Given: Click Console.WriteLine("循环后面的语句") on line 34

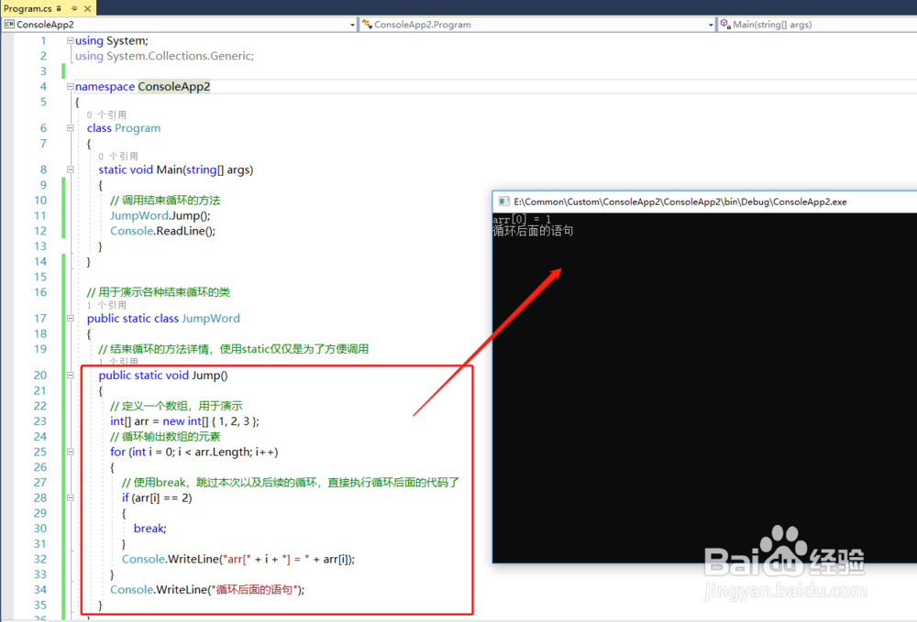Looking at the screenshot, I should 207,589.
